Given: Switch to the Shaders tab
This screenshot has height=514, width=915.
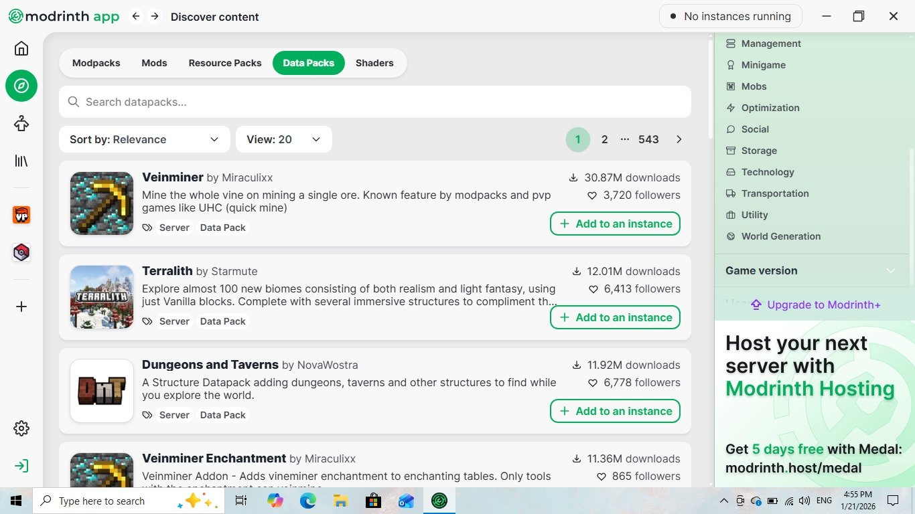Looking at the screenshot, I should click(374, 63).
